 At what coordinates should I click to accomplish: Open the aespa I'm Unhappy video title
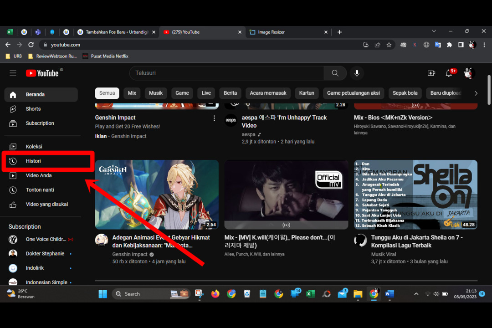tap(284, 122)
